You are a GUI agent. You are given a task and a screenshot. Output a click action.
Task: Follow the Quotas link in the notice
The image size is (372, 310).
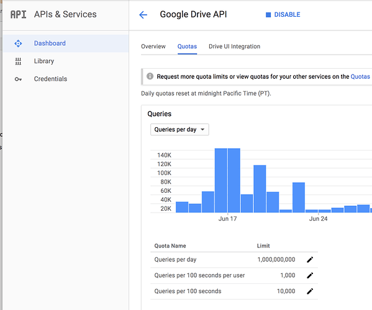tap(360, 76)
